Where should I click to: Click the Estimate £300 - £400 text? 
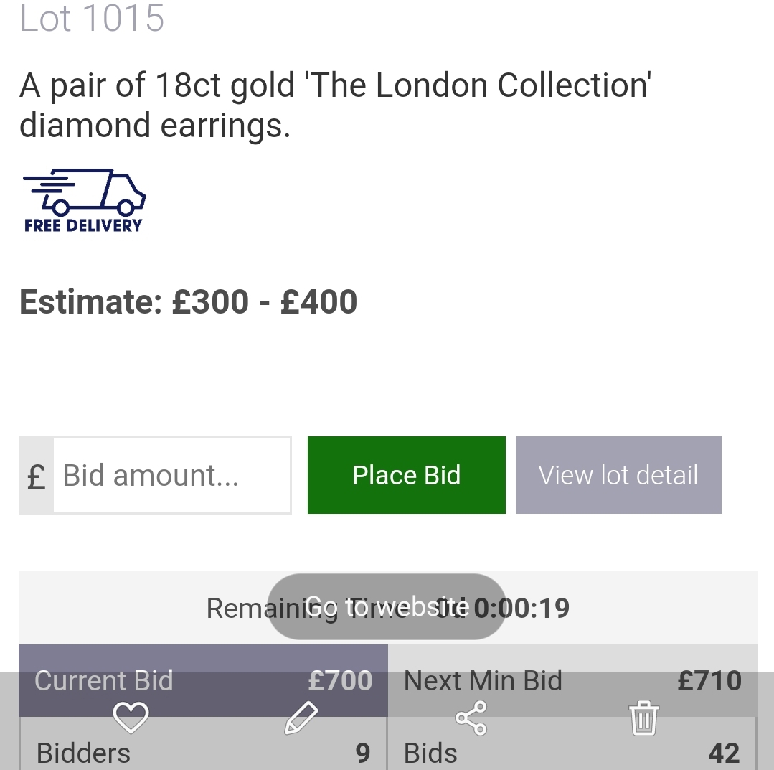pos(188,302)
